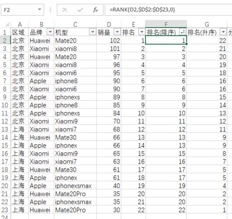Select row 12 header
The image size is (232, 219).
[x=5, y=121]
